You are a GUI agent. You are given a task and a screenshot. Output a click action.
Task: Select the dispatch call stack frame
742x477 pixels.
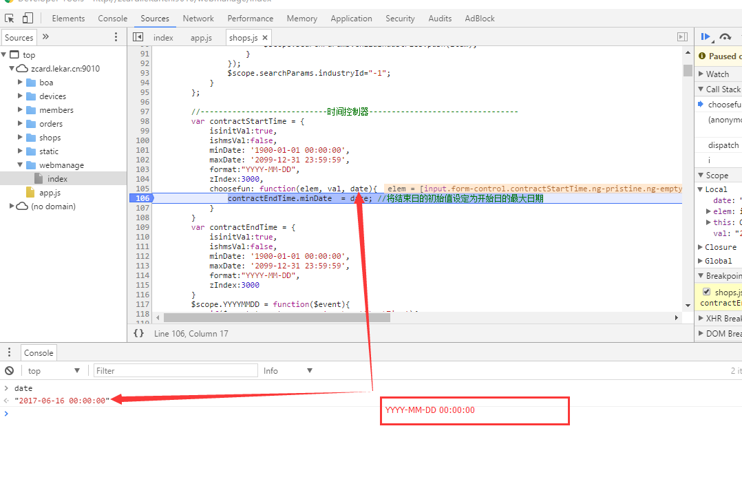[723, 145]
